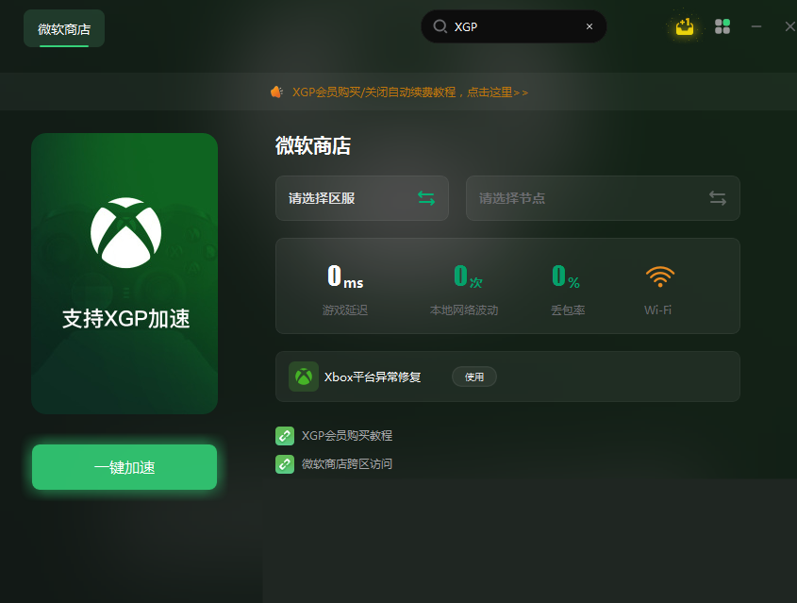The height and width of the screenshot is (603, 797).
Task: Open XGP会员购买教程 link
Action: coord(347,436)
